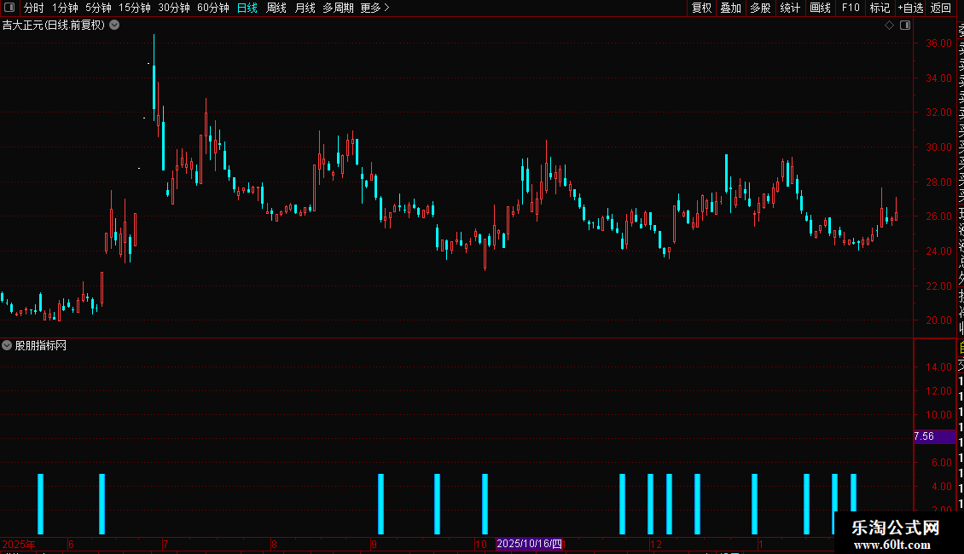Toggle the sidebar panel icon at top-left
Screen dimensions: 964x554
(x=9, y=8)
